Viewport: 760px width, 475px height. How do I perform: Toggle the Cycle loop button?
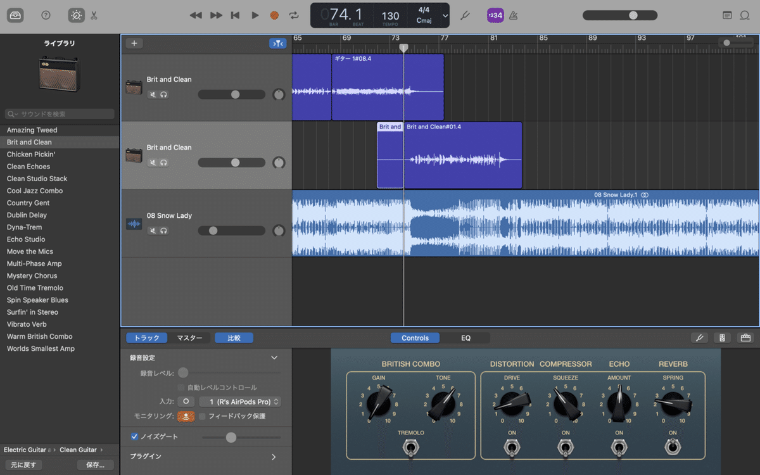click(x=294, y=15)
